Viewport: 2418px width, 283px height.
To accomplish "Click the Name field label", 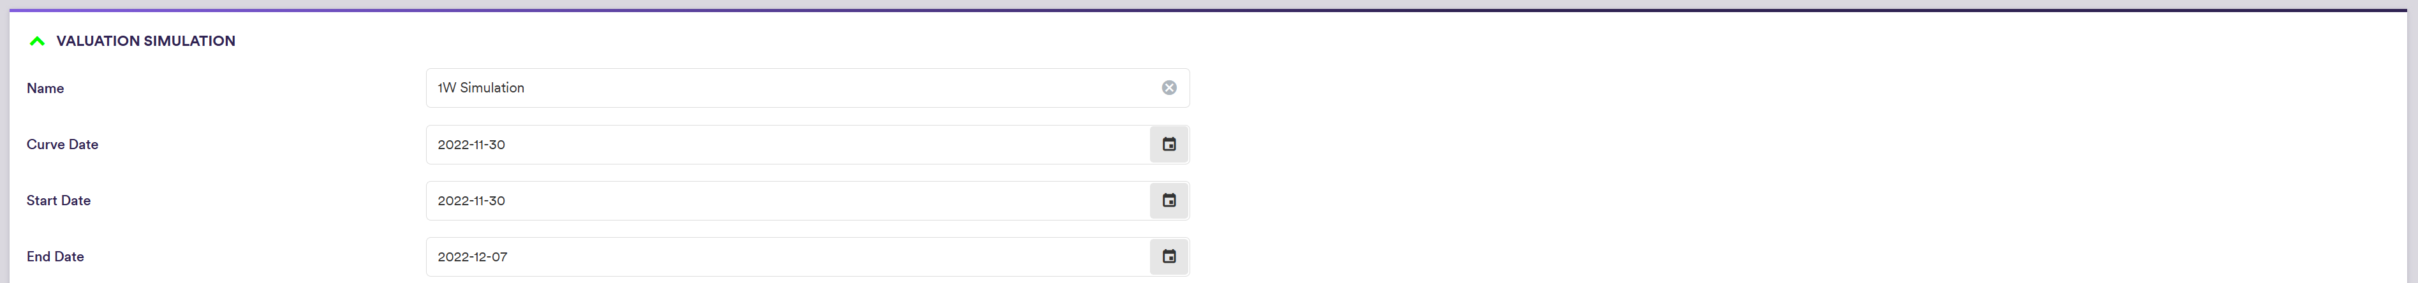I will tap(45, 88).
